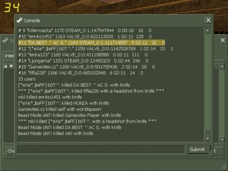Close the server browser window behind the Console

pos(223,40)
